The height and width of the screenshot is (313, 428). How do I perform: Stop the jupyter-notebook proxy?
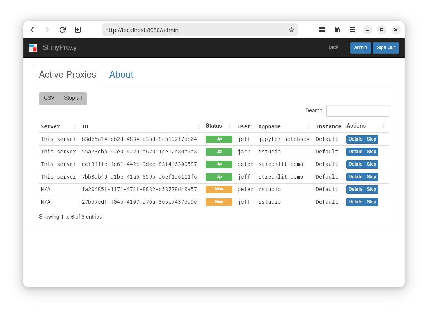click(372, 139)
